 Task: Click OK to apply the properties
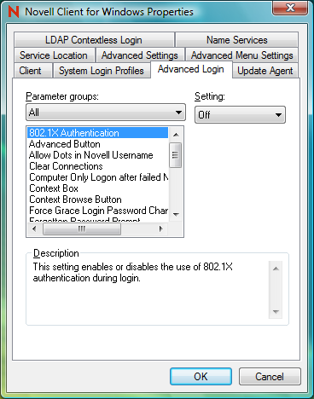tap(201, 377)
